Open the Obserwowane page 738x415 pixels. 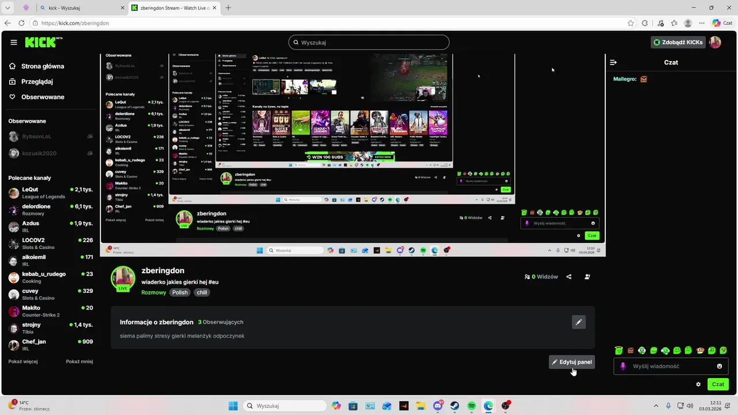pos(37,97)
